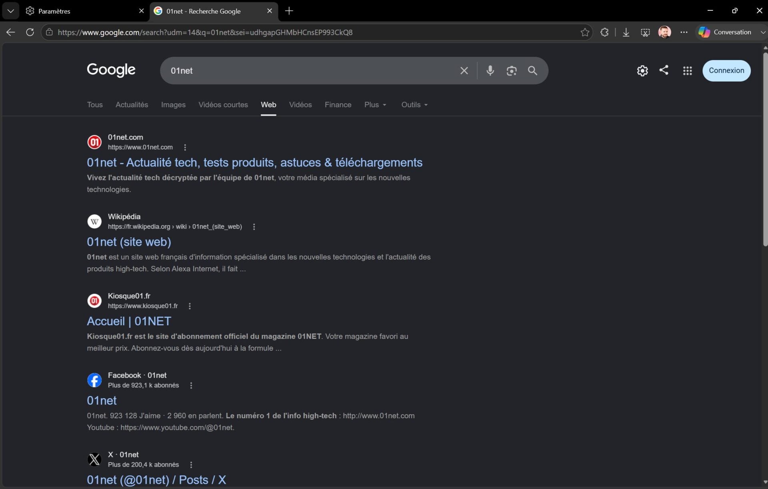768x489 pixels.
Task: Start voice search with the microphone icon
Action: (490, 71)
